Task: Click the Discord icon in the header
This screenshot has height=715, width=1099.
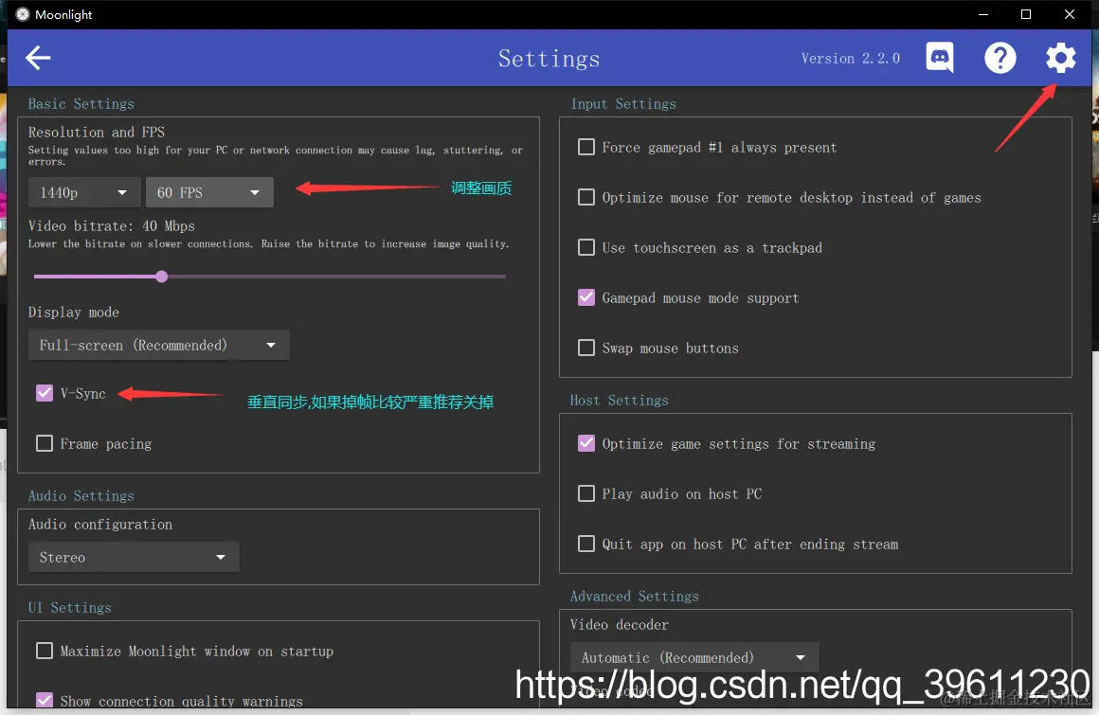Action: click(x=939, y=58)
